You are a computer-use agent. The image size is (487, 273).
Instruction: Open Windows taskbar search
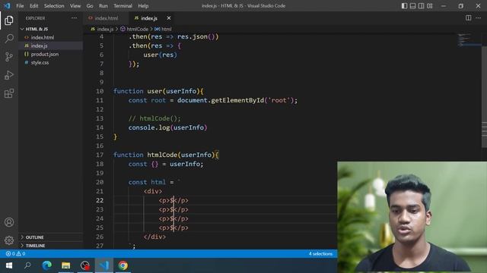(x=27, y=265)
